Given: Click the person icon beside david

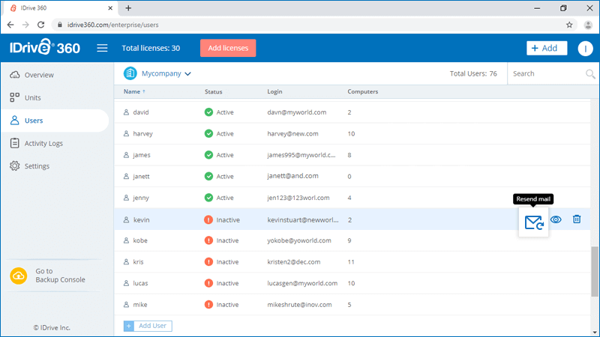Looking at the screenshot, I should click(126, 112).
